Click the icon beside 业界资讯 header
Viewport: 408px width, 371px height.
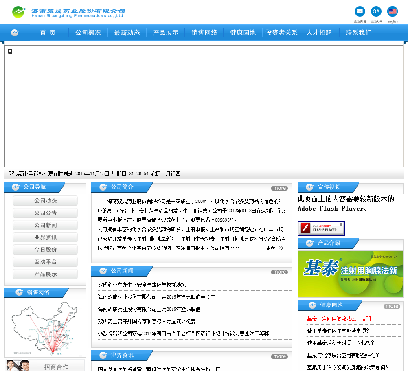tap(103, 355)
